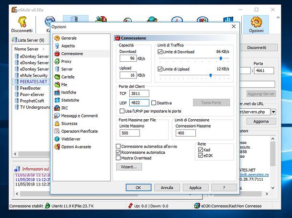Enable Connessione automatica all'avvio
The height and width of the screenshot is (218, 292).
tap(118, 146)
